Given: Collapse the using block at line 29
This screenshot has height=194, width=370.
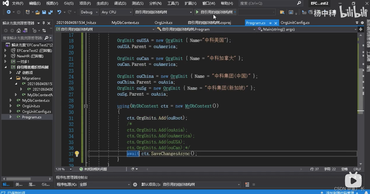Looking at the screenshot, I should coord(86,106).
